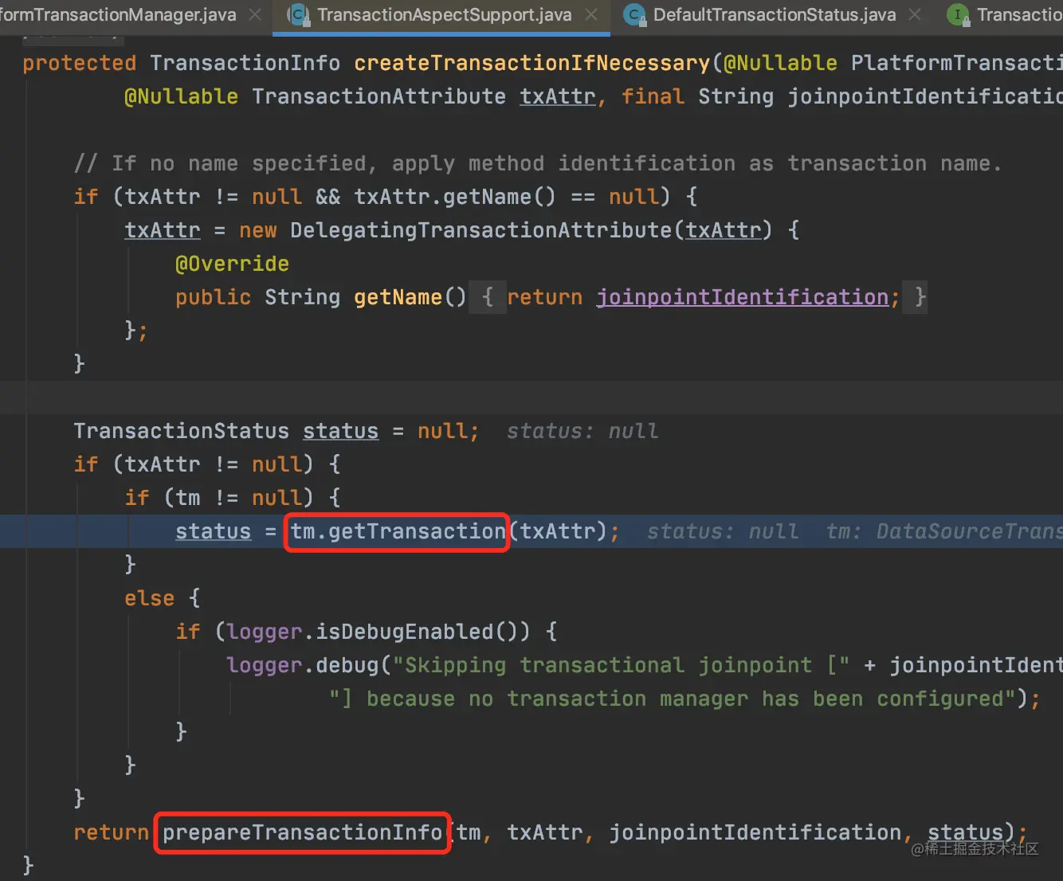Image resolution: width=1063 pixels, height=881 pixels.
Task: Close the DefaultTransactionStatus.java tab
Action: click(915, 15)
